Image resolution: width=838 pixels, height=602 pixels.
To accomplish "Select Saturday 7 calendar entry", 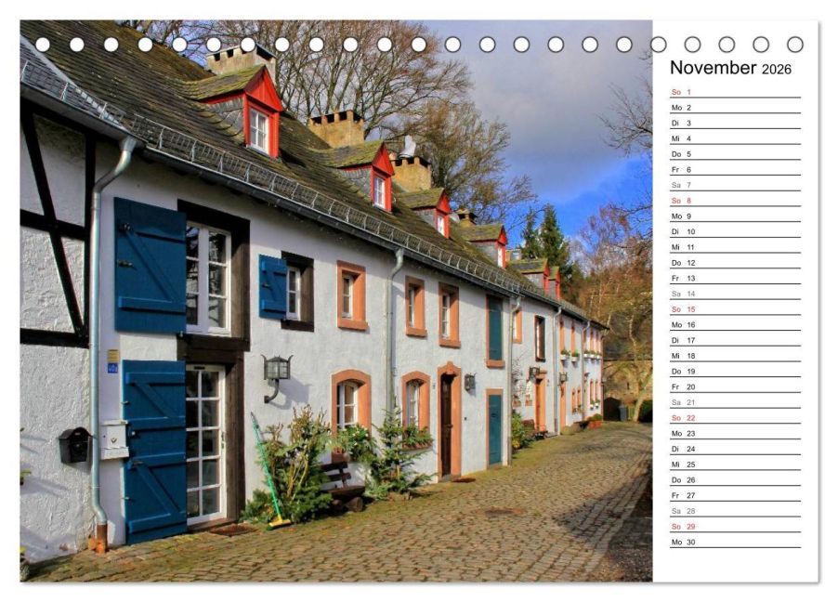I will point(736,185).
